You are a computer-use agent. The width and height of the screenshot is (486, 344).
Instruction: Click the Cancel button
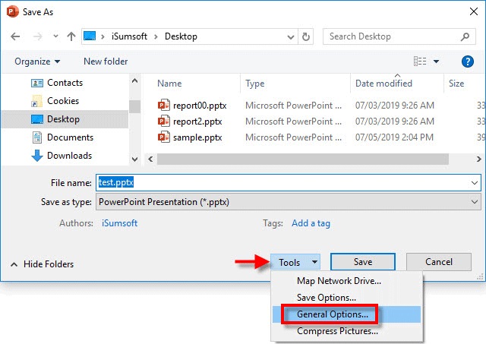[x=438, y=262]
